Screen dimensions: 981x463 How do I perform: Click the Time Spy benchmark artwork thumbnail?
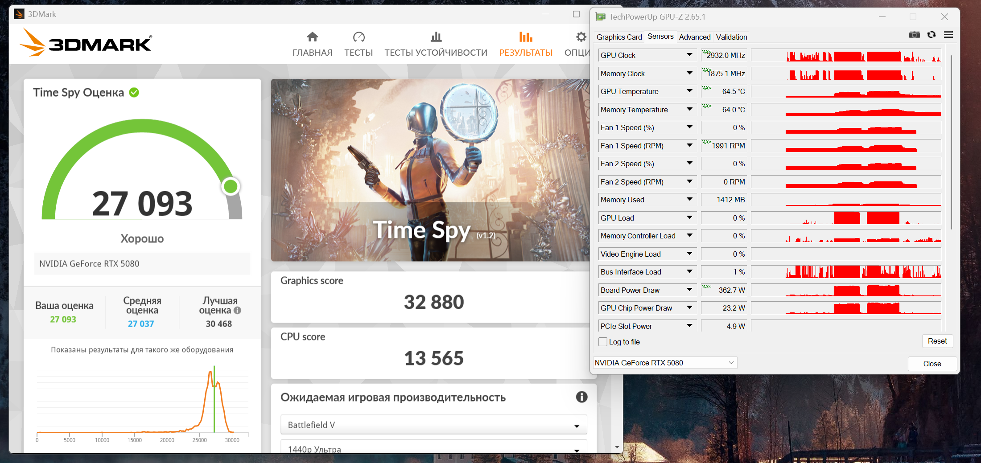click(x=430, y=170)
